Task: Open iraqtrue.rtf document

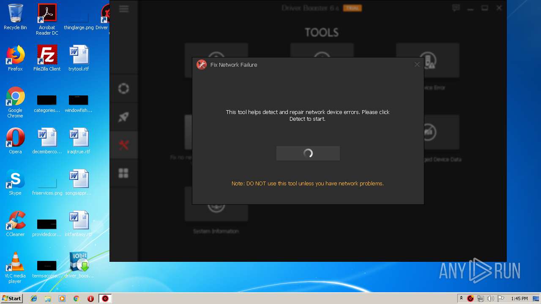Action: 79,141
